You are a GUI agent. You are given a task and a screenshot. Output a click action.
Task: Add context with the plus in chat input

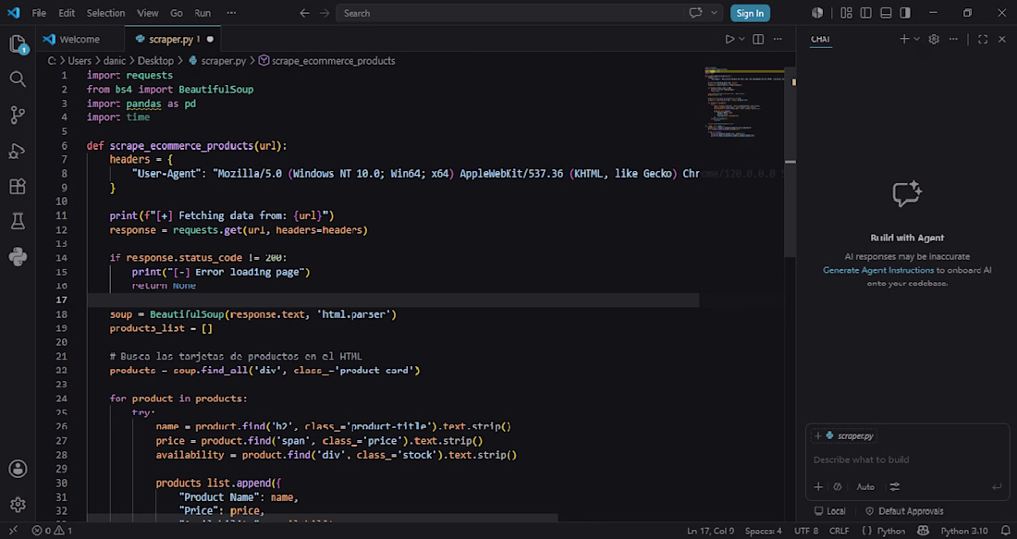pos(818,486)
